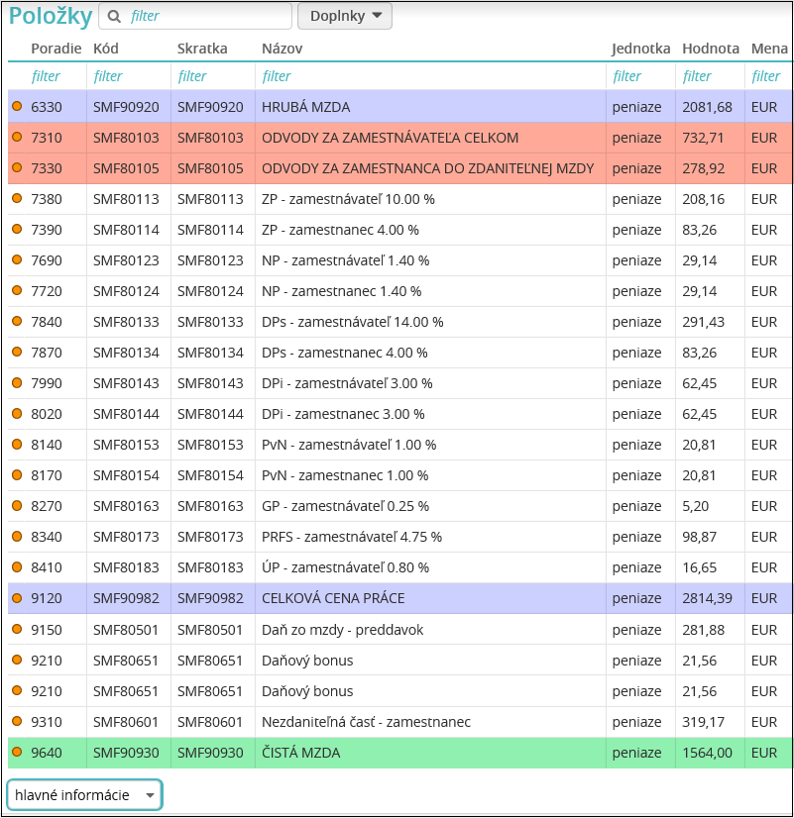Image resolution: width=794 pixels, height=818 pixels.
Task: Select the HRUBÁ MZDA row
Action: [x=399, y=107]
